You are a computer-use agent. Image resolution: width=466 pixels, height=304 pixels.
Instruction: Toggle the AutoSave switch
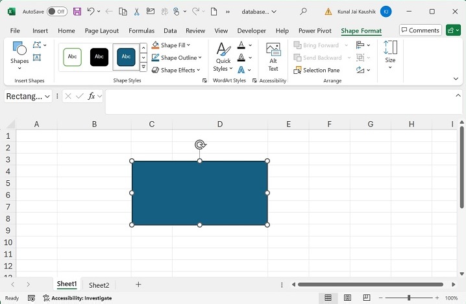click(x=56, y=12)
